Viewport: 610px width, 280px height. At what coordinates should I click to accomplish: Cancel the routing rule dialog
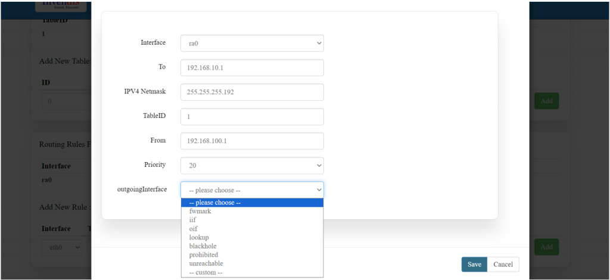point(503,265)
